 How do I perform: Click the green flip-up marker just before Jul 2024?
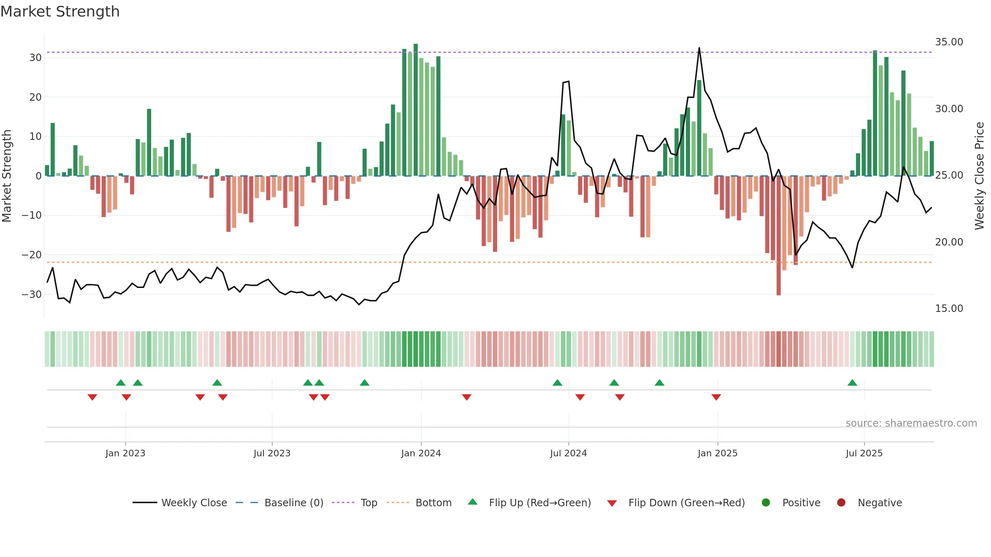click(x=557, y=382)
